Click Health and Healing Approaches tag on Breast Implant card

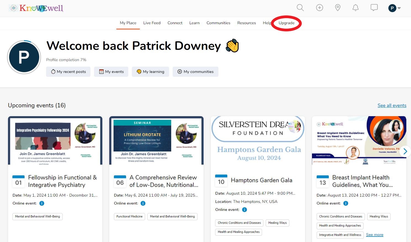340,226
